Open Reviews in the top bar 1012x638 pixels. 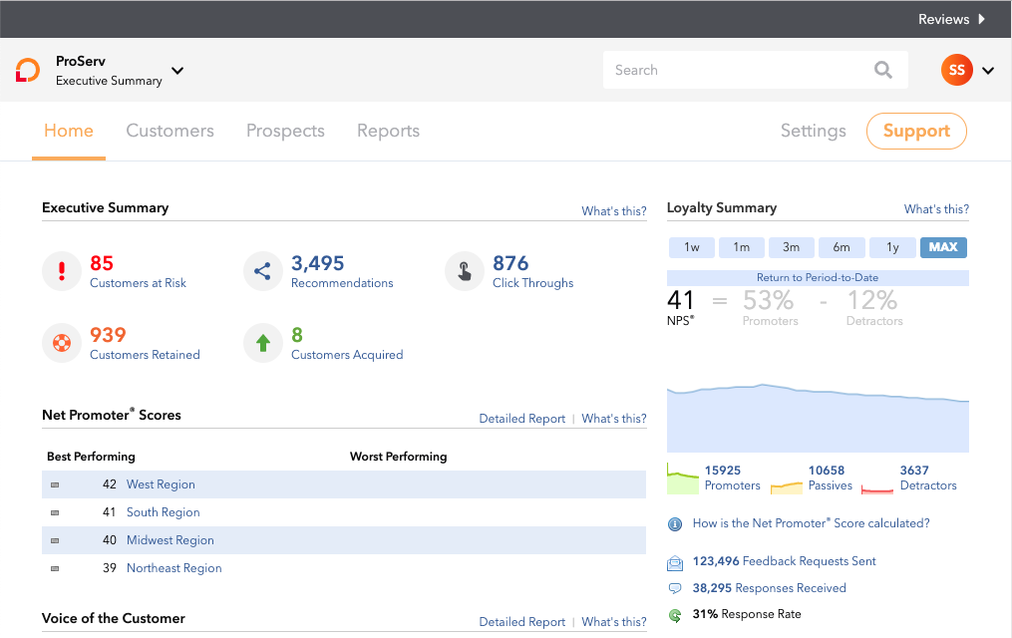(x=943, y=19)
